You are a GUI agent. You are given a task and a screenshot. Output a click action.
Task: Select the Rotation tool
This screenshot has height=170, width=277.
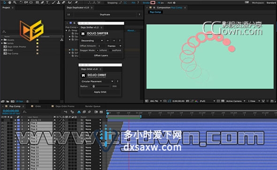[x=21, y=2]
